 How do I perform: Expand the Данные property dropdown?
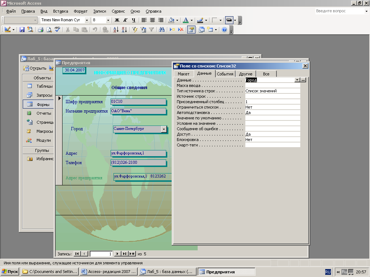[x=297, y=80]
